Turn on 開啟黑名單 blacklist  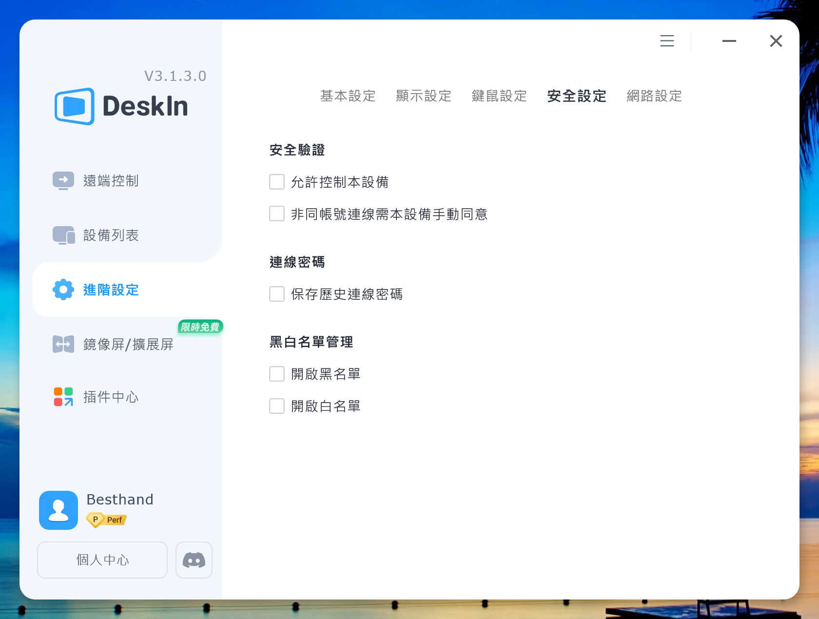coord(276,373)
